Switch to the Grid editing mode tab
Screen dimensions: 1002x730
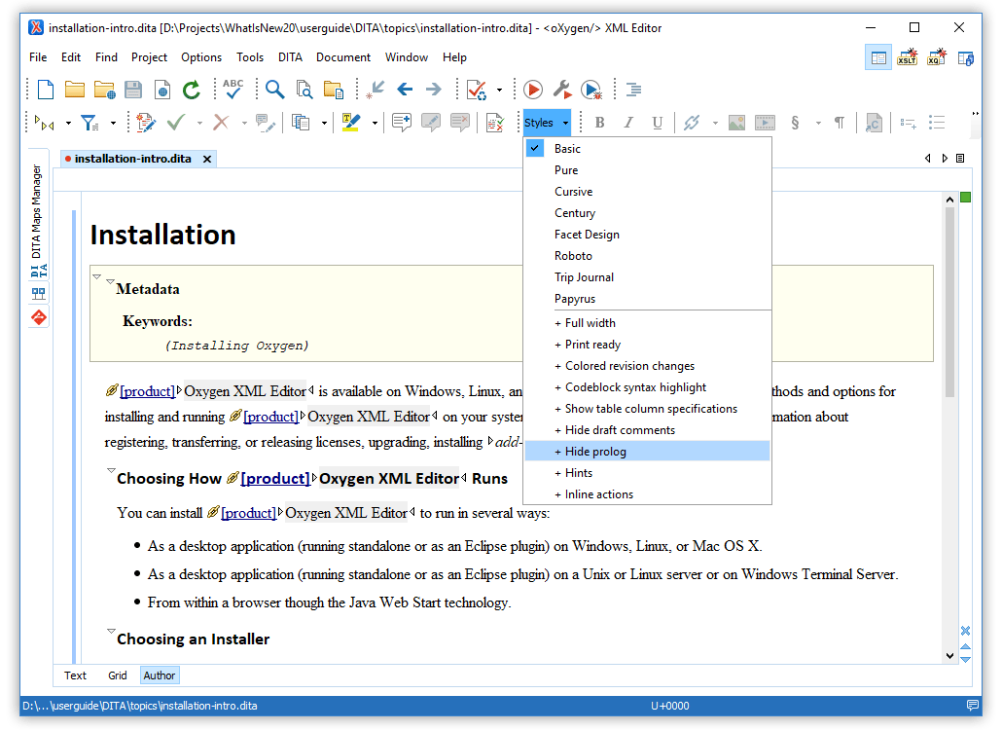pos(118,675)
